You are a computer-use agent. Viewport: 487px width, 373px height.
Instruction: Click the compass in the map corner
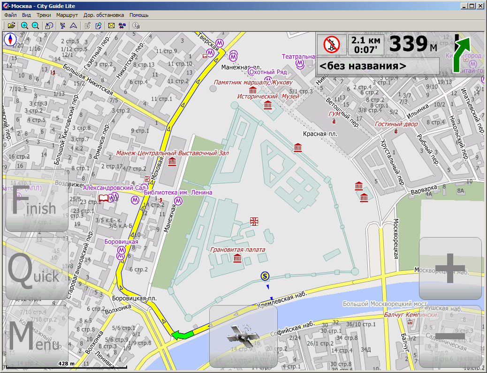click(10, 40)
